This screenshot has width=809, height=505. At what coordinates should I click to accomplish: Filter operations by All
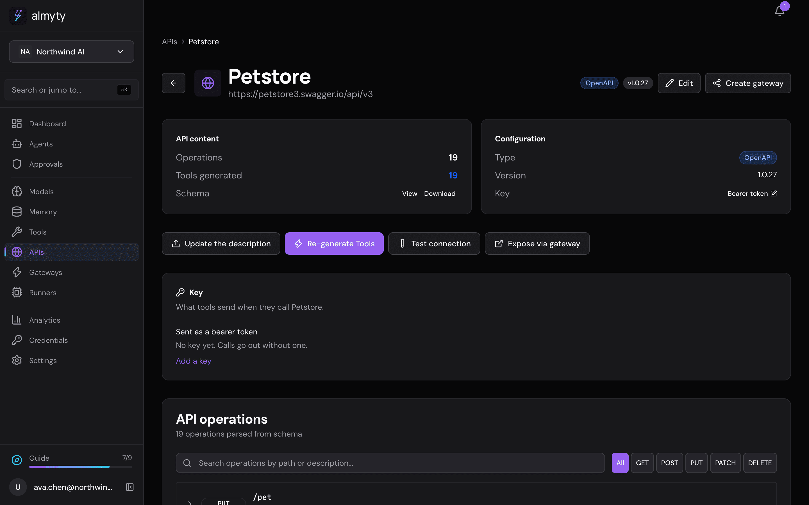620,463
